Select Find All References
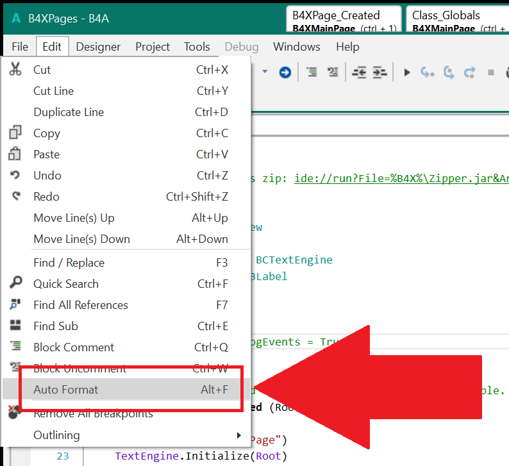Image resolution: width=509 pixels, height=466 pixels. click(x=126, y=304)
